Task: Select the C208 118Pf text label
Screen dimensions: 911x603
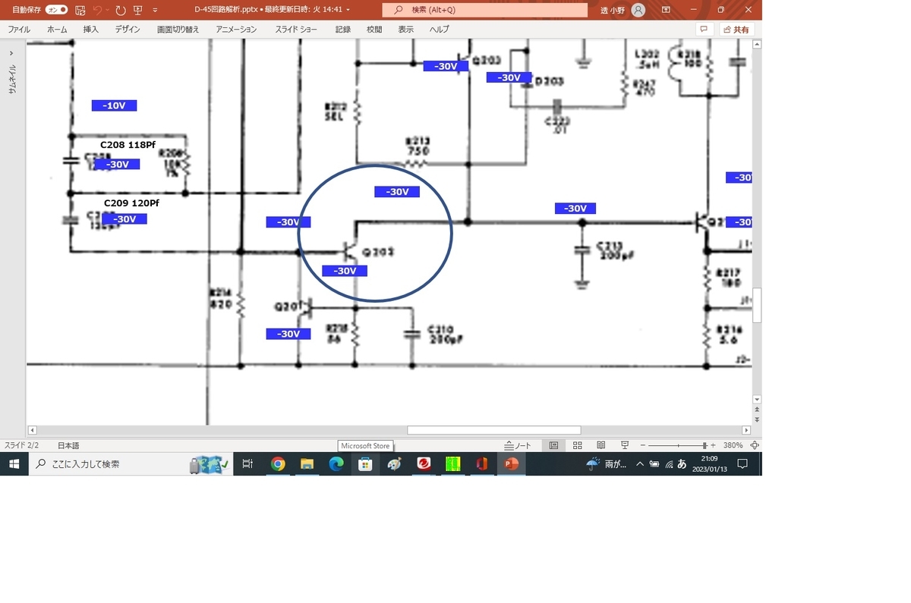Action: coord(128,144)
